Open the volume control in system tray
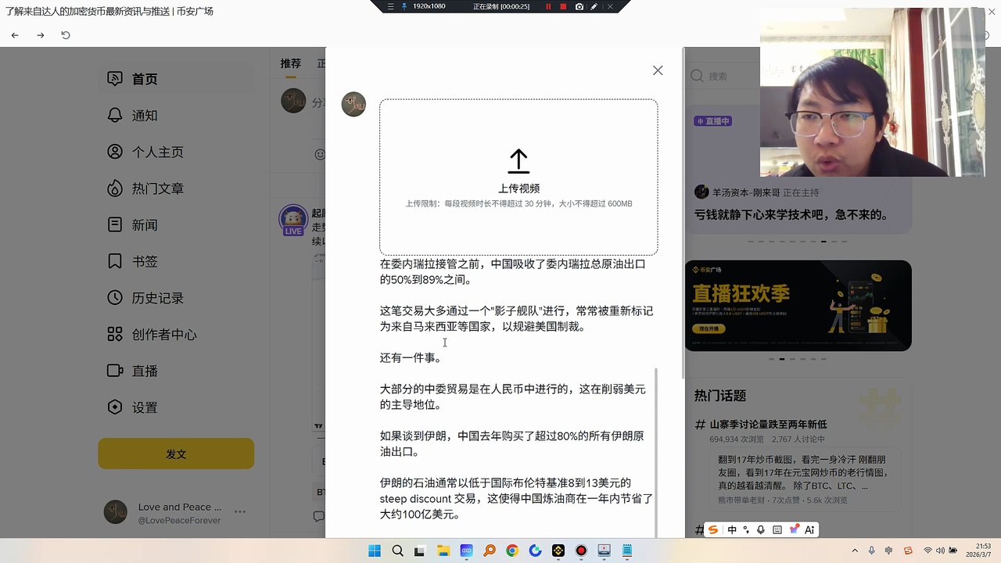This screenshot has height=563, width=1001. [940, 550]
